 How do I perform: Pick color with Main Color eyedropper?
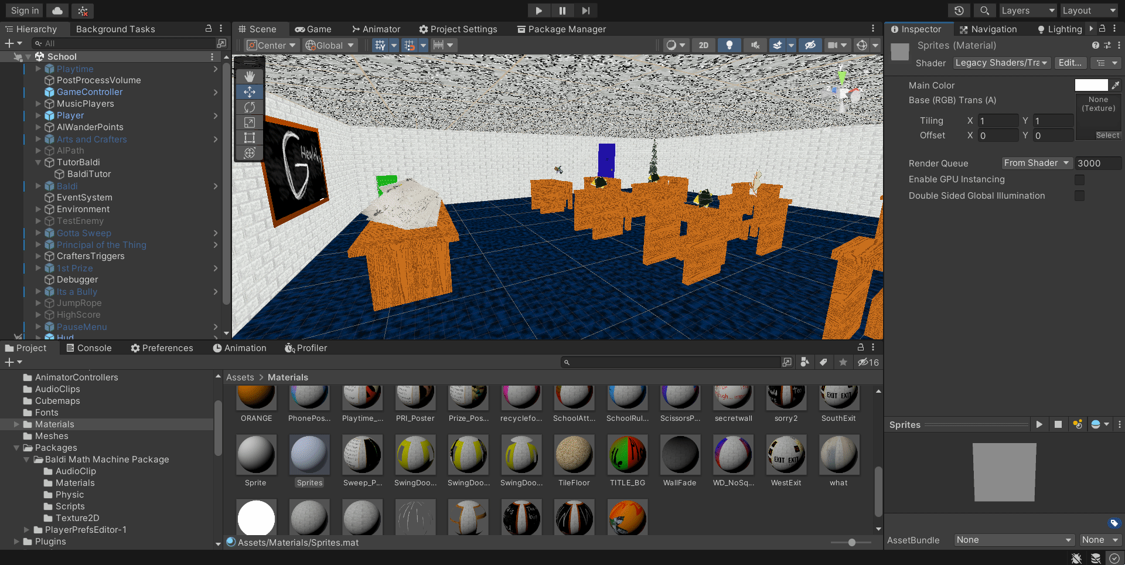click(1116, 86)
